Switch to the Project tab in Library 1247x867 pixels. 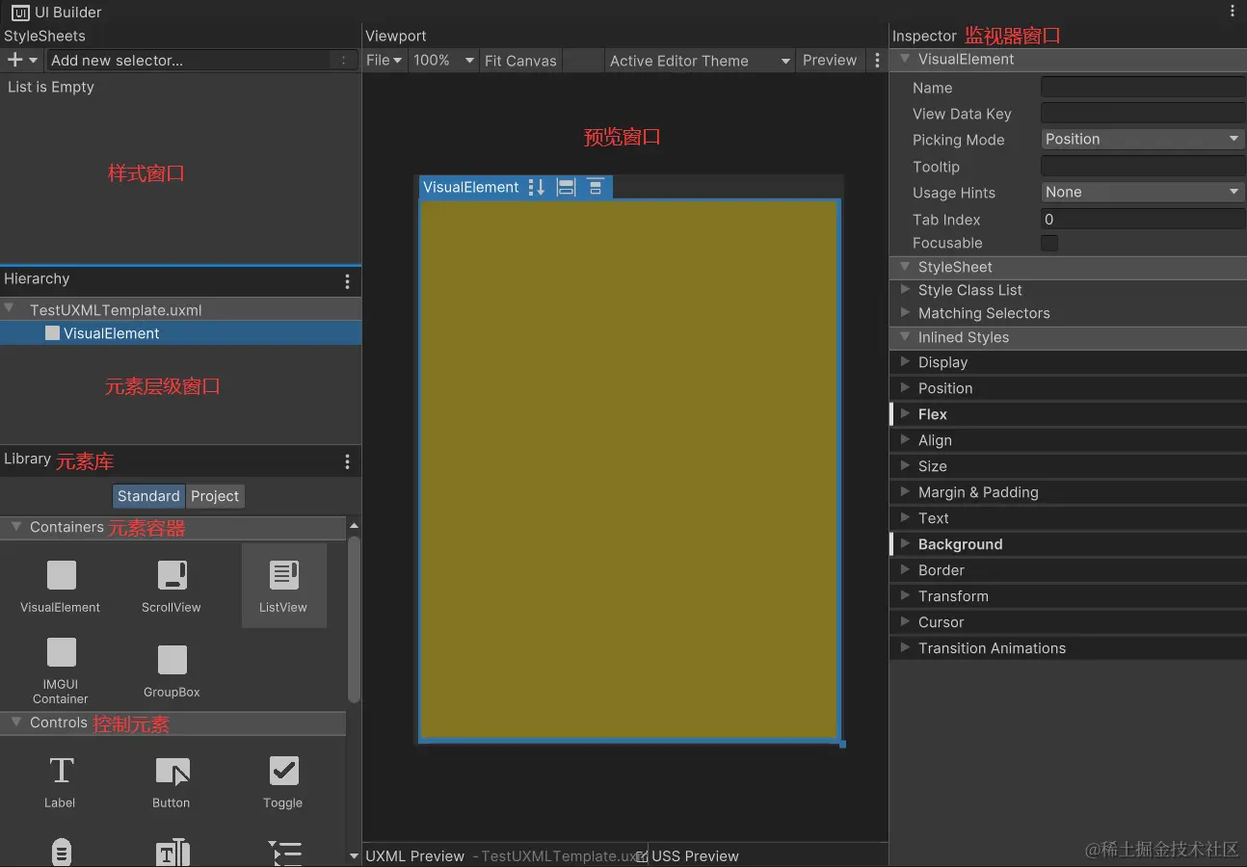pos(215,495)
